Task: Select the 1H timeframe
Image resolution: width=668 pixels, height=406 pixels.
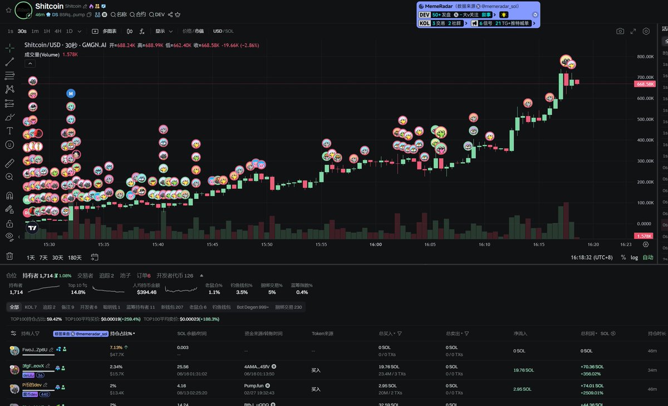Action: 47,31
